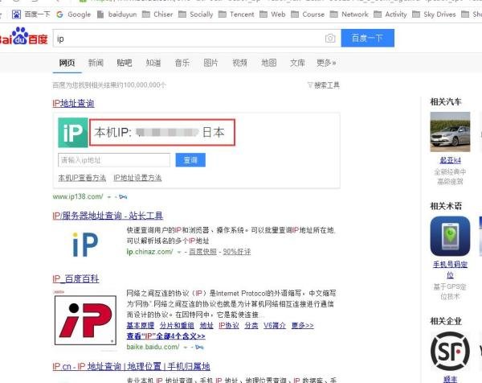
Task: Open the 本机IP查看方法 link
Action: tap(82, 178)
